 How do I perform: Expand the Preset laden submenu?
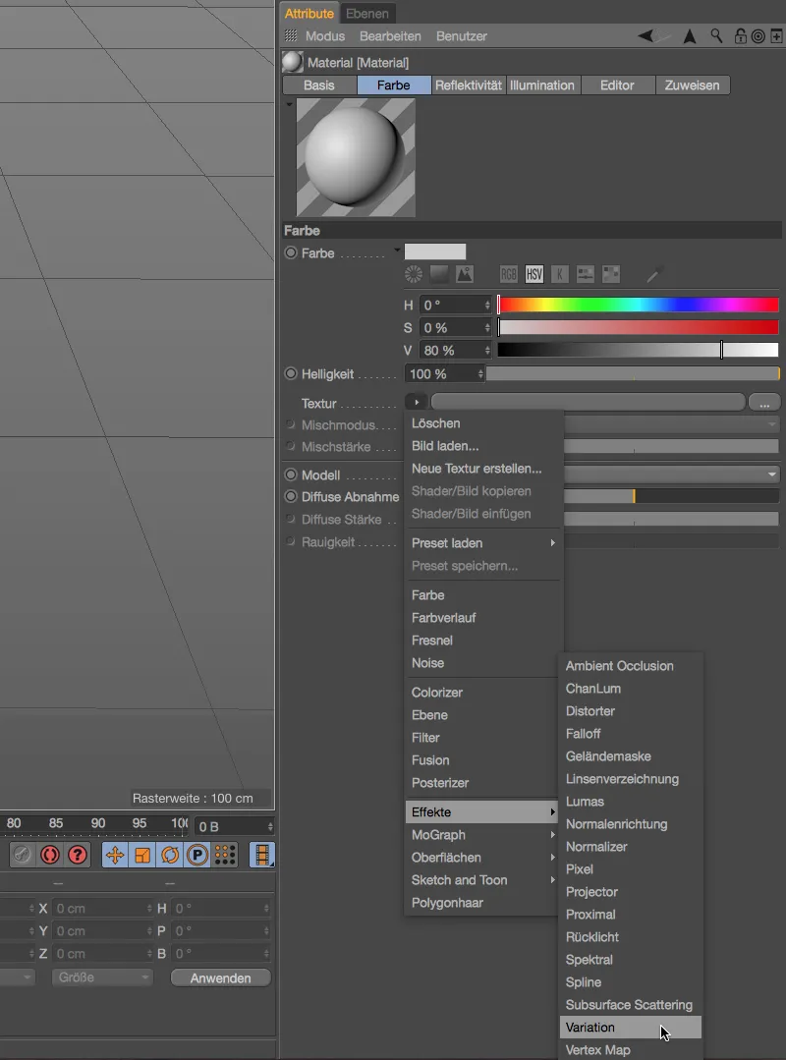pos(484,543)
